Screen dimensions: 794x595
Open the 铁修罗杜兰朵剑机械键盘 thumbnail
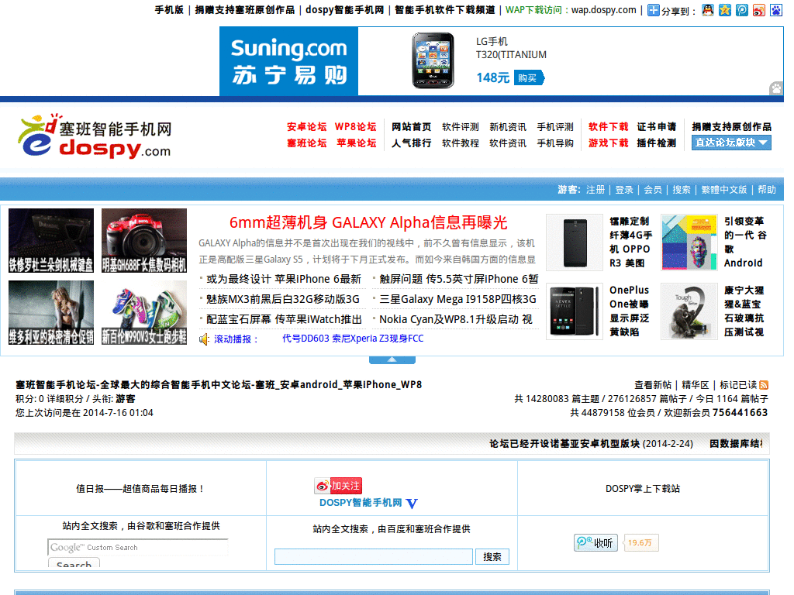[x=51, y=241]
